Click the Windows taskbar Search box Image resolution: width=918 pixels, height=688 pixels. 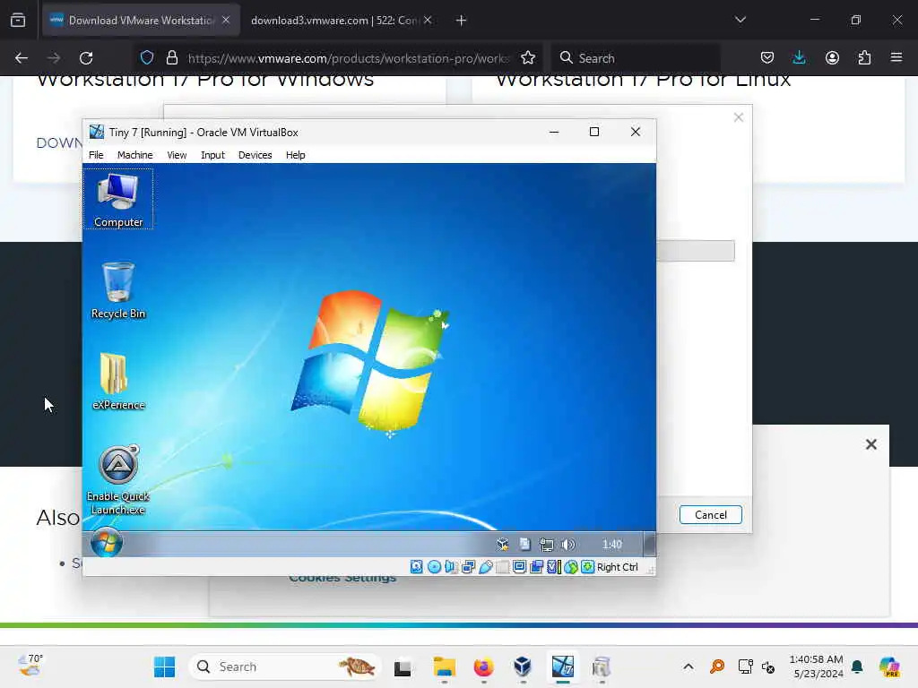(285, 666)
